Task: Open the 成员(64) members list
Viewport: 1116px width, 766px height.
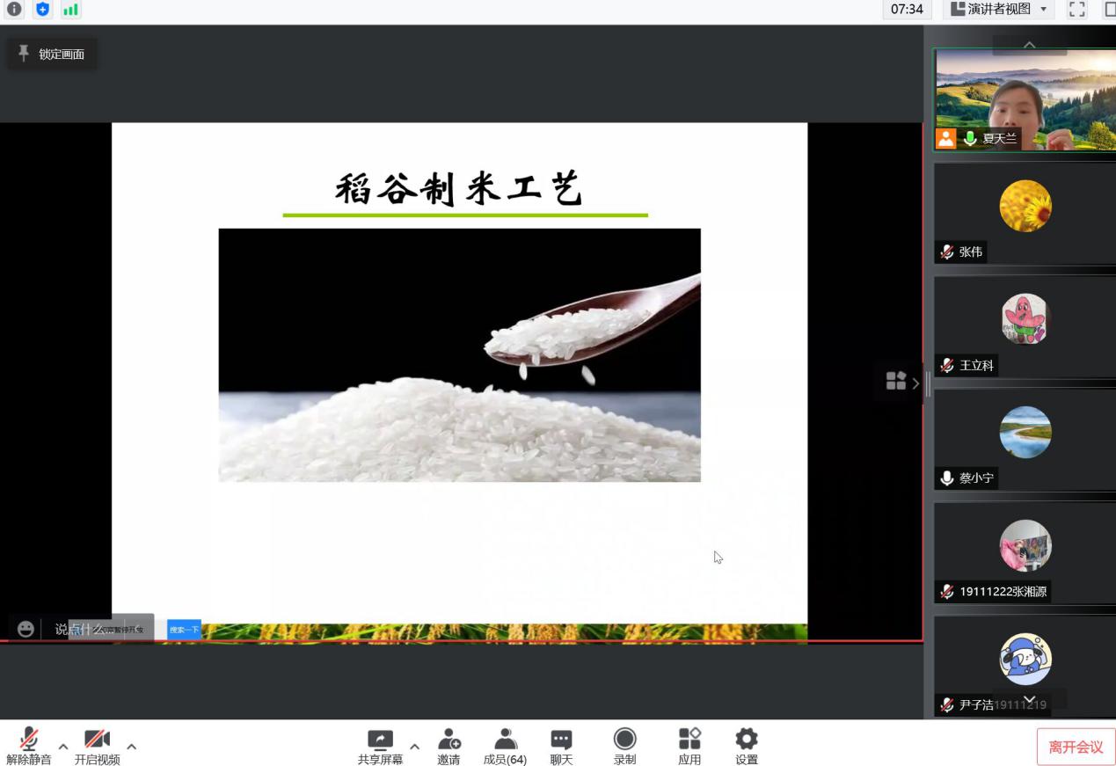Action: 505,746
